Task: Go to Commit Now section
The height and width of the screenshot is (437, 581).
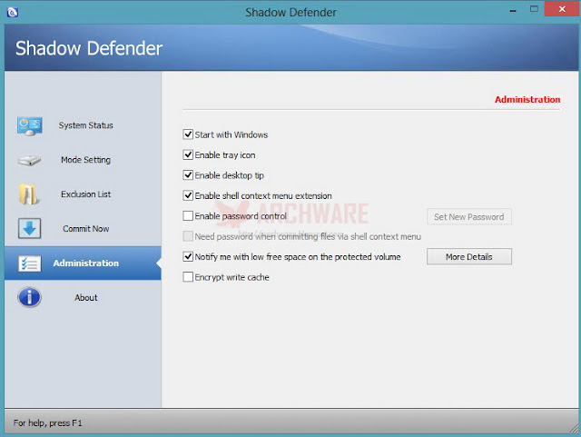Action: pos(85,229)
